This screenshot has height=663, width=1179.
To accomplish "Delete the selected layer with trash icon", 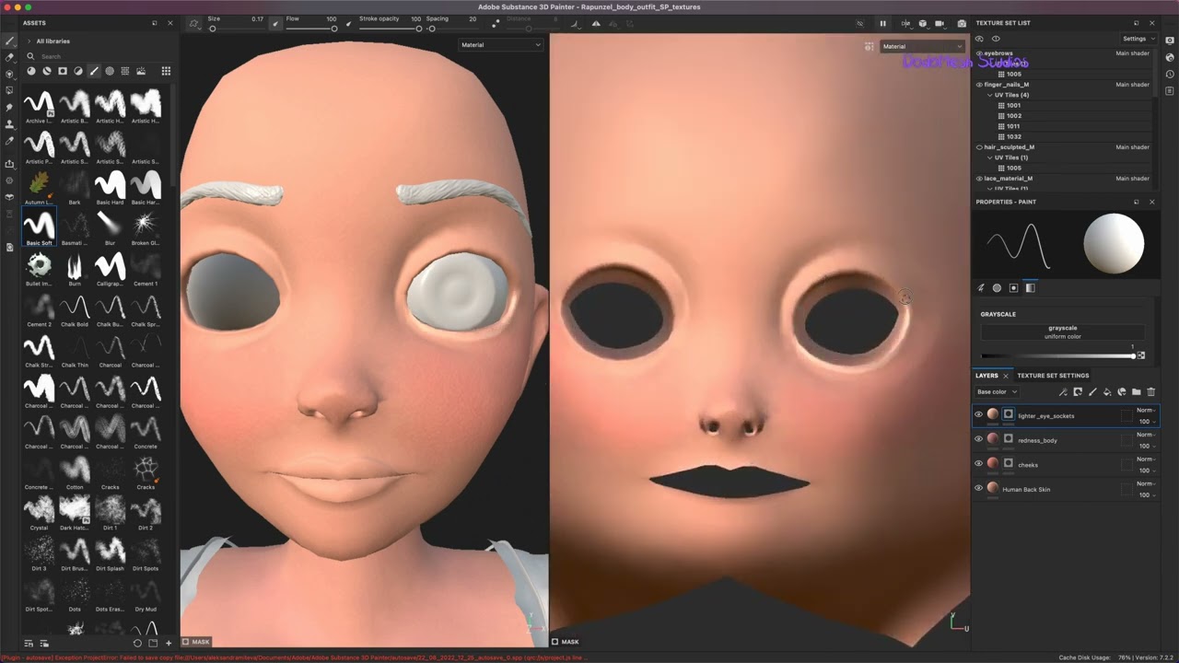I will point(1151,392).
